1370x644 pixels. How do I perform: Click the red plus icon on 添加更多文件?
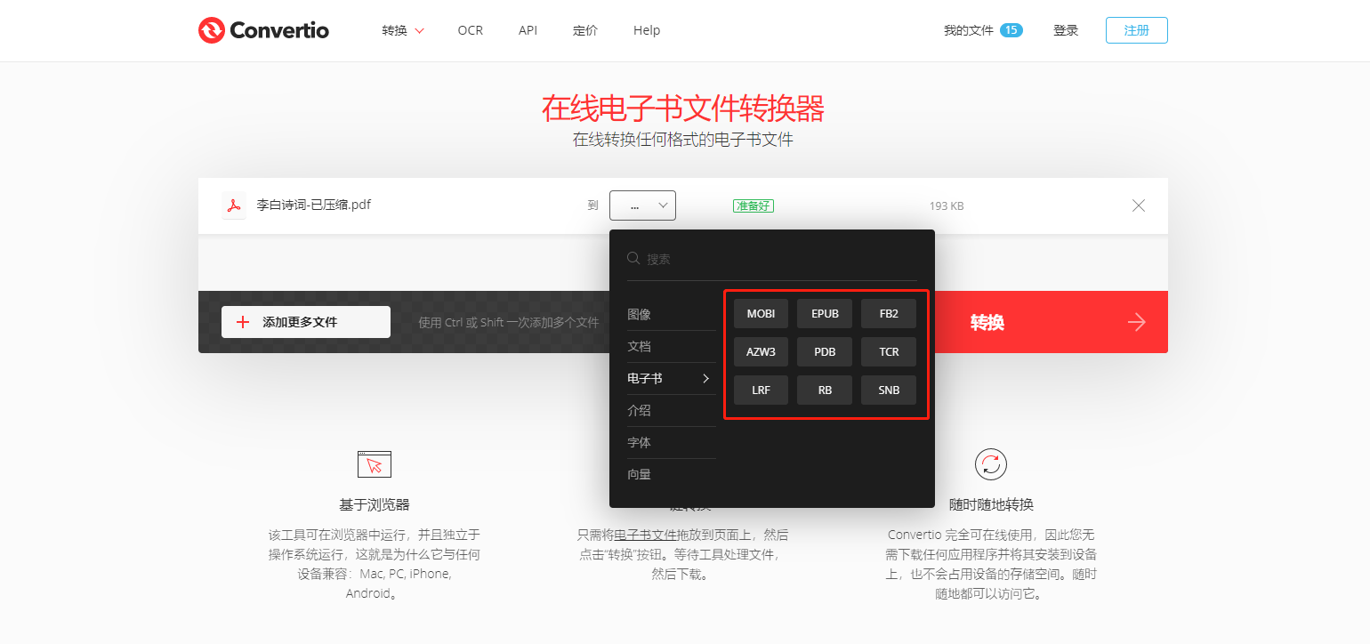(243, 322)
